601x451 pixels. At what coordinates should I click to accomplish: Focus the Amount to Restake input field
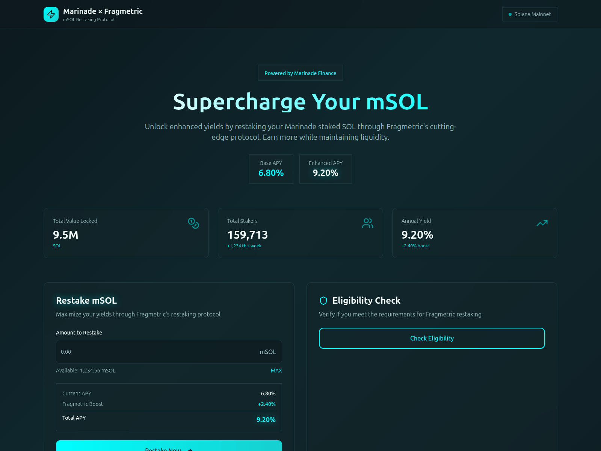169,352
